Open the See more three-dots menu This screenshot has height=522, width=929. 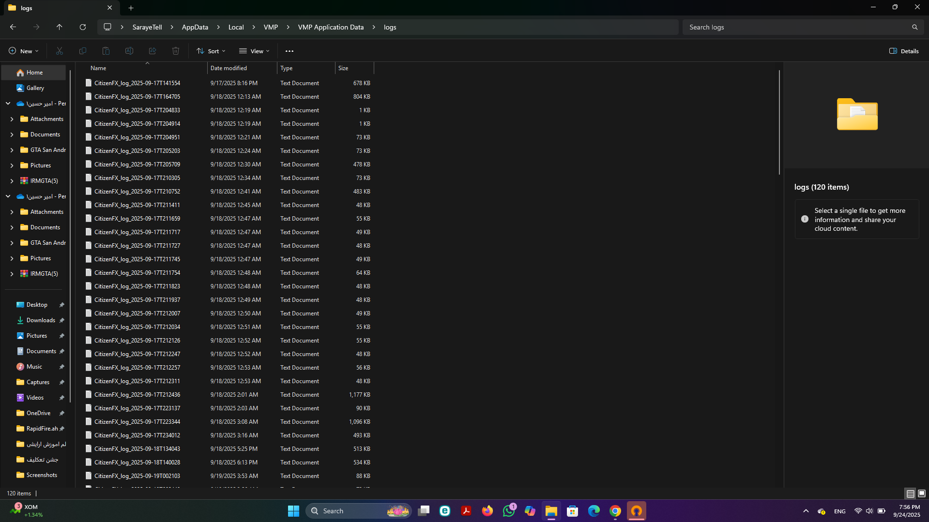[x=289, y=51]
